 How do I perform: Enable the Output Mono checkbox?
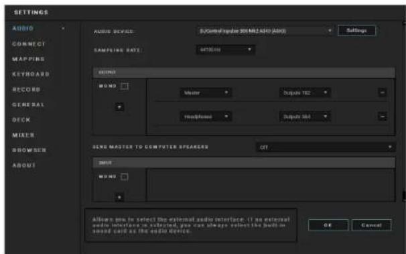click(x=125, y=86)
